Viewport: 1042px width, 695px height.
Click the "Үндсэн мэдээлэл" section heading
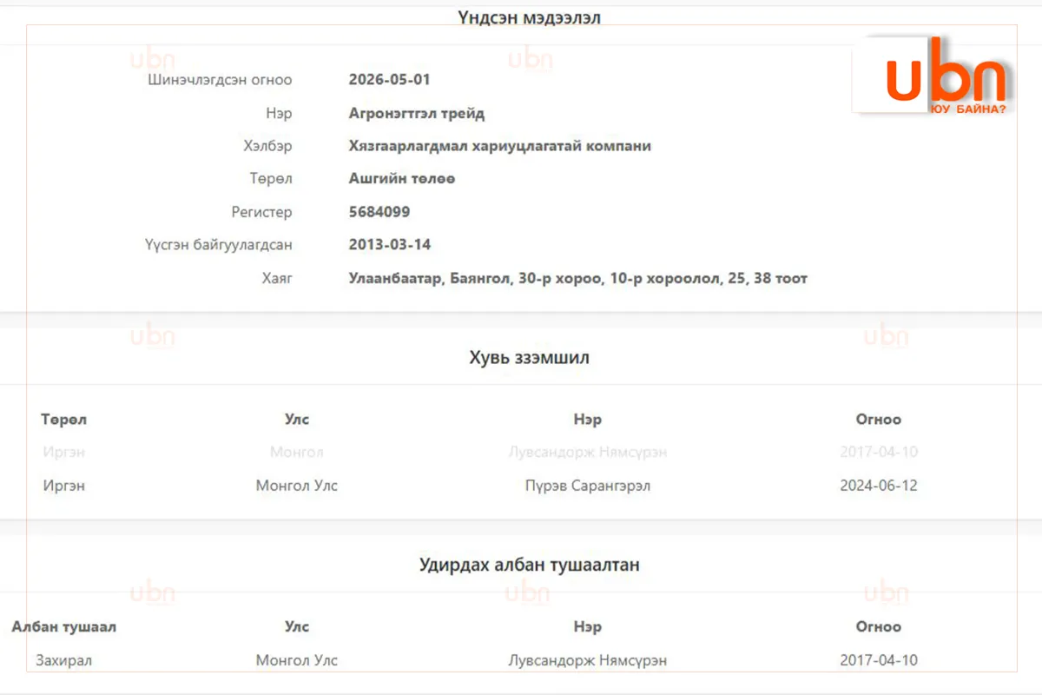529,17
